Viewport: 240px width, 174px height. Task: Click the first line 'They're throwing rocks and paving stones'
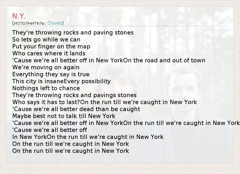(73, 32)
